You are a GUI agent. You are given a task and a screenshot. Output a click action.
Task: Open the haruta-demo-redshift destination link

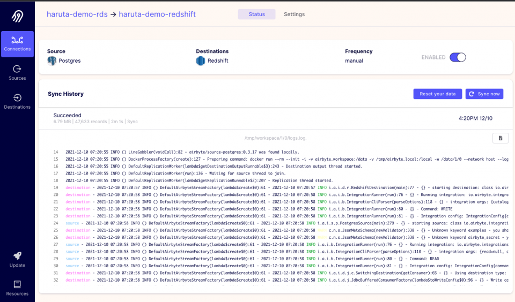[157, 14]
